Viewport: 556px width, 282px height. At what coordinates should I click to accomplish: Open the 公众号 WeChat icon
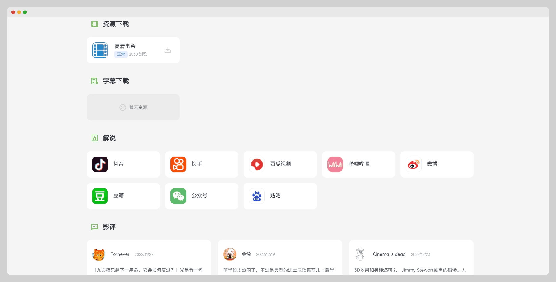click(178, 196)
